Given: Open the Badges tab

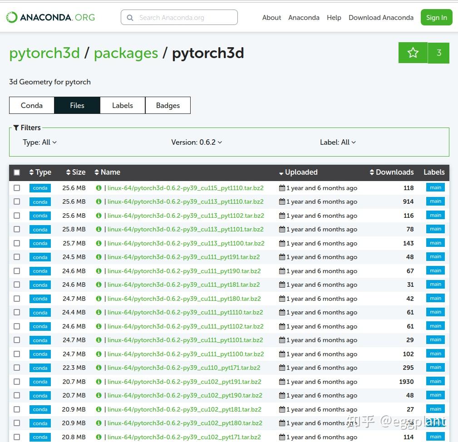Looking at the screenshot, I should pos(168,105).
